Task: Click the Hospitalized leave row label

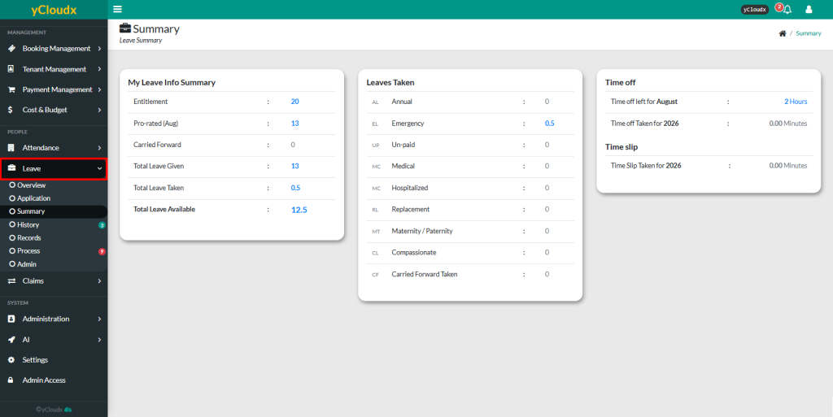Action: point(410,188)
